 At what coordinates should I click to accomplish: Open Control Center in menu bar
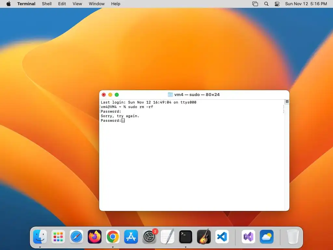pos(277,4)
